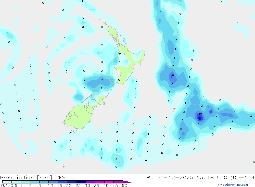Click the 30–35 mm legend color swatch
255x187 pixels.
coord(91,182)
